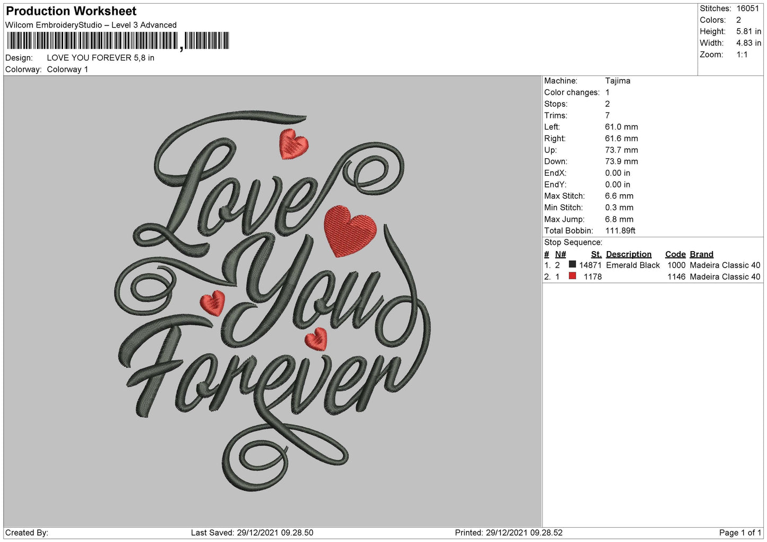Click the EndY value 0.00 in
Viewport: 767px width, 542px height.
pyautogui.click(x=618, y=185)
